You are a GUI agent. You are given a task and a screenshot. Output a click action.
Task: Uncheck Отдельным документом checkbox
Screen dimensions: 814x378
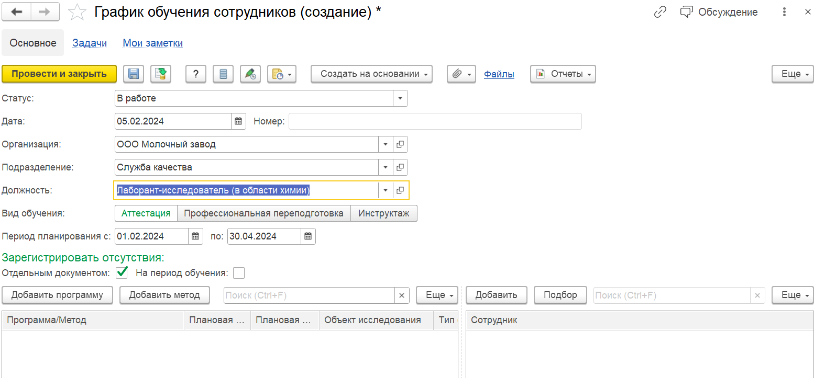click(122, 272)
